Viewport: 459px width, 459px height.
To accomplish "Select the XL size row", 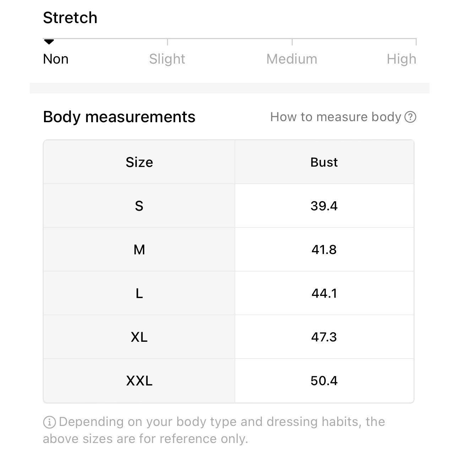I will click(139, 337).
